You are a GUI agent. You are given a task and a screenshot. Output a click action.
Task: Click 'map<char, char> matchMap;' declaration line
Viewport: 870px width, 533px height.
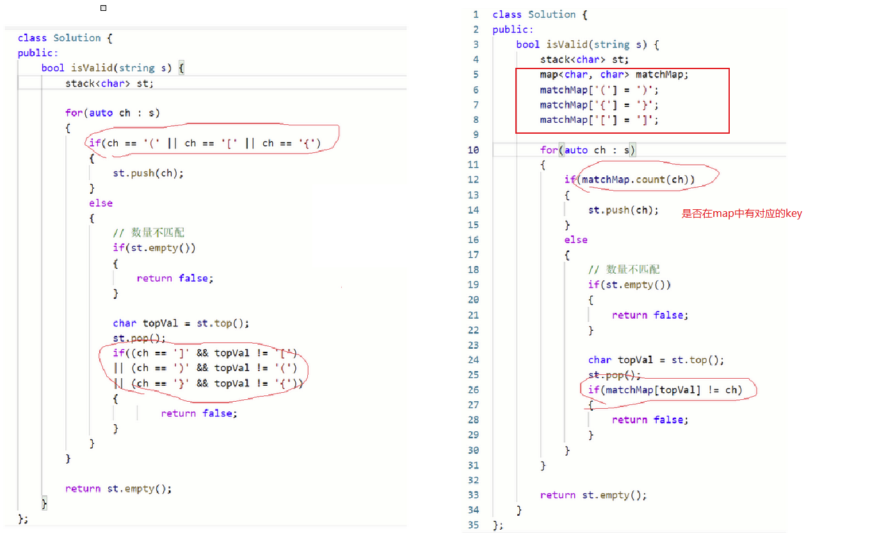pyautogui.click(x=614, y=74)
